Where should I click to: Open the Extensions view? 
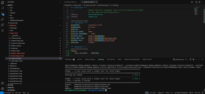point(3,25)
